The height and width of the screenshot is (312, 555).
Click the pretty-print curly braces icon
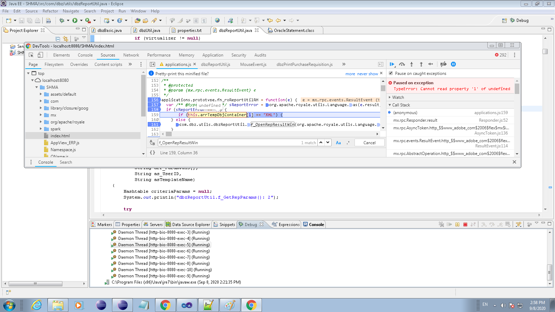153,153
